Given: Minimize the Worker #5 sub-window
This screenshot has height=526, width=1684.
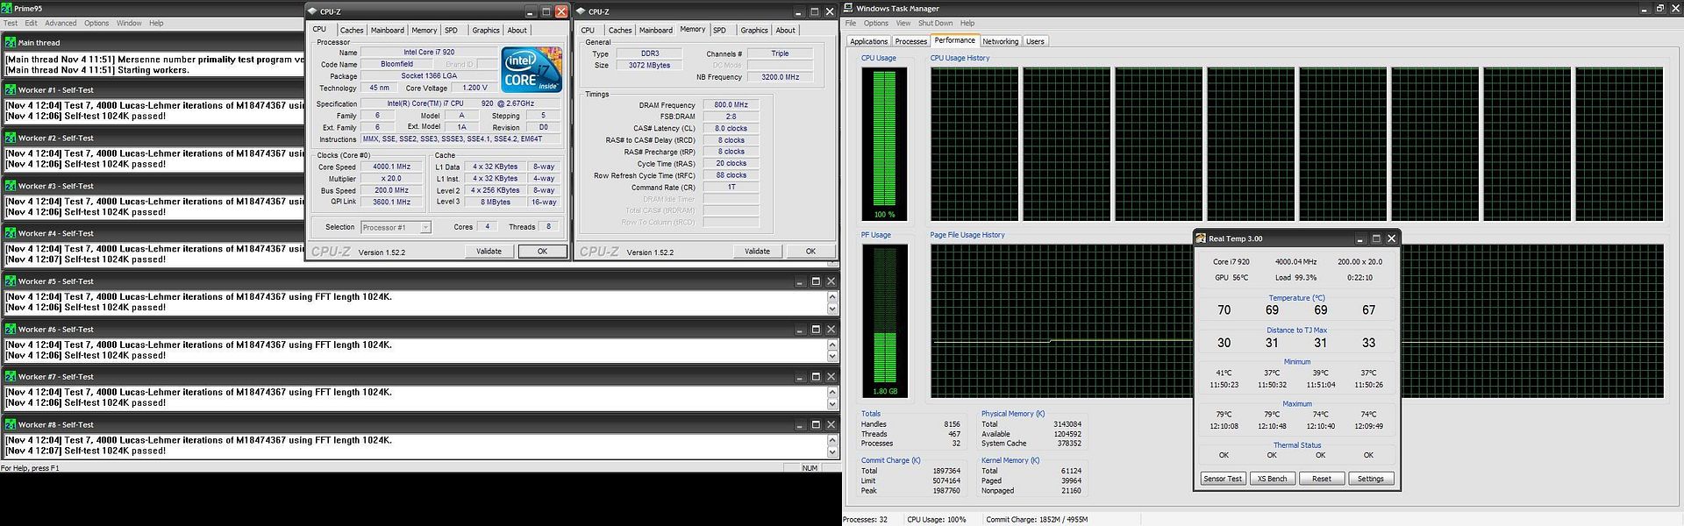Looking at the screenshot, I should click(x=800, y=281).
